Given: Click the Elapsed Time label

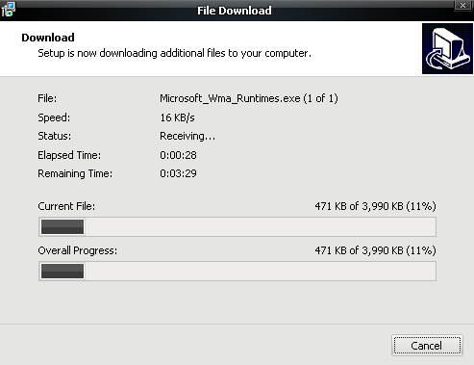Looking at the screenshot, I should (x=69, y=155).
